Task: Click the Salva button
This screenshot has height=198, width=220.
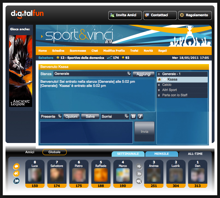Action: pos(90,117)
